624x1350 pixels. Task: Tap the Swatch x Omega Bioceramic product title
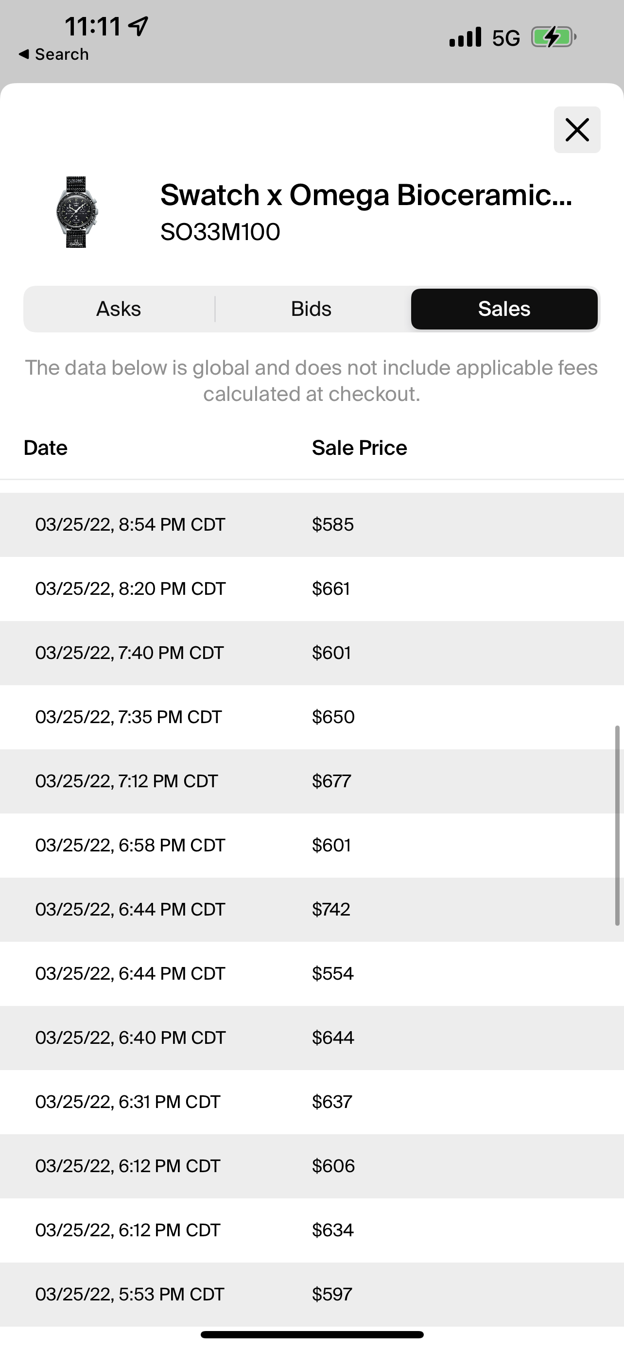[x=366, y=195]
